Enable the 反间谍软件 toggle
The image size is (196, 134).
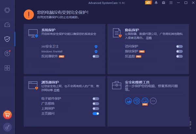tap(96, 56)
